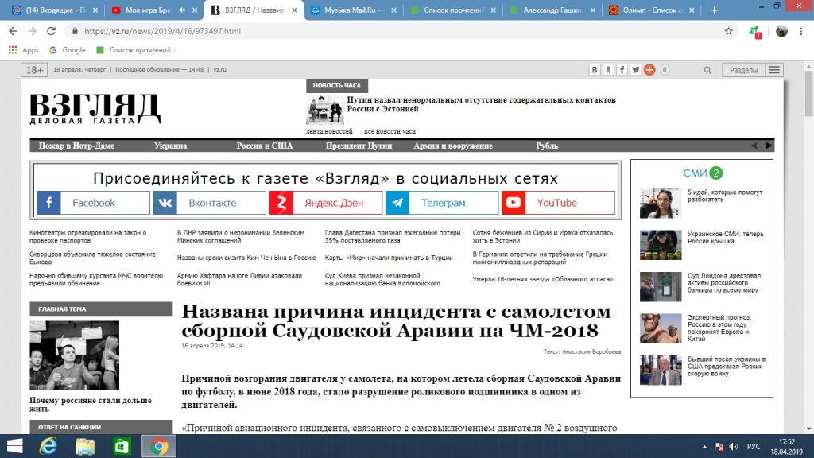Open the green Store app on taskbar

122,446
